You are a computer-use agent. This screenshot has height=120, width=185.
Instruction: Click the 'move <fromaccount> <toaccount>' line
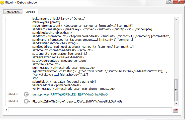click(x=83, y=26)
